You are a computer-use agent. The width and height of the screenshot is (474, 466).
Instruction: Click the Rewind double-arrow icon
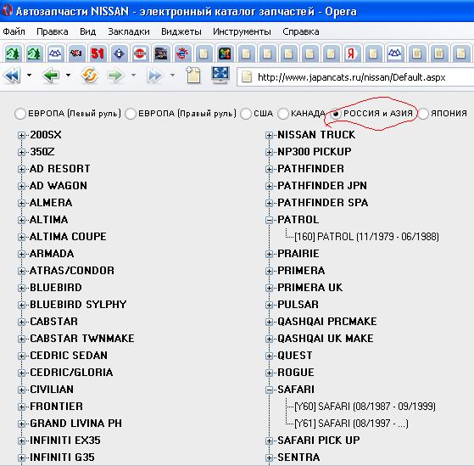(13, 76)
